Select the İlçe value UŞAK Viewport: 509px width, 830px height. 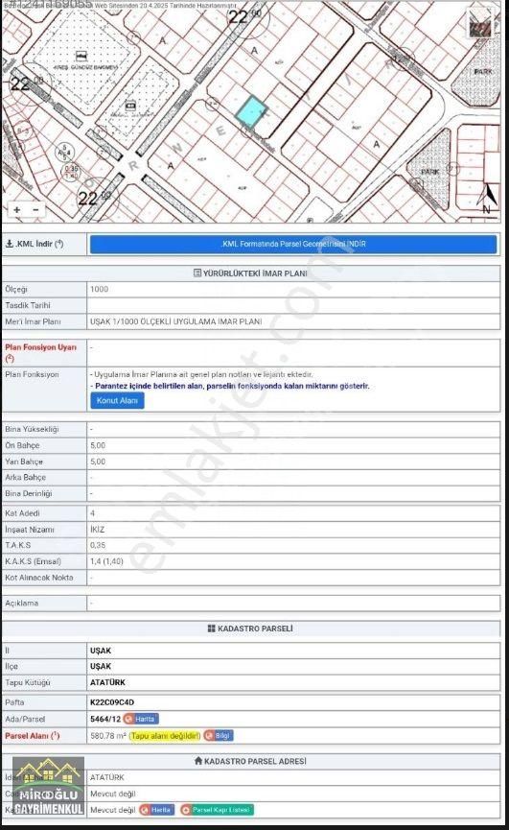point(101,666)
